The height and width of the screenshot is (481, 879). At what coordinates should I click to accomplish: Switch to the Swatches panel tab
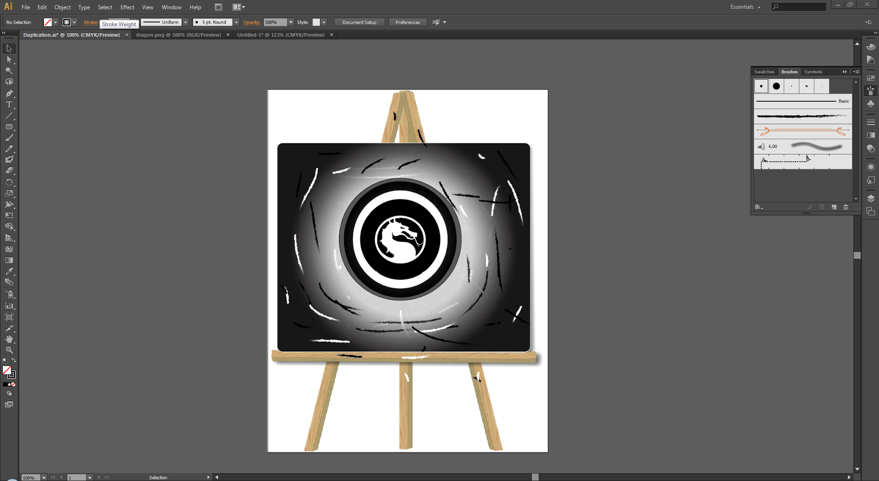click(764, 72)
